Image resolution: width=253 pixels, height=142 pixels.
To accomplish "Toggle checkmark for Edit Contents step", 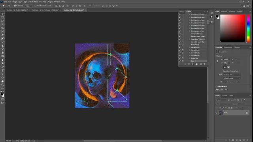I will 180,45.
